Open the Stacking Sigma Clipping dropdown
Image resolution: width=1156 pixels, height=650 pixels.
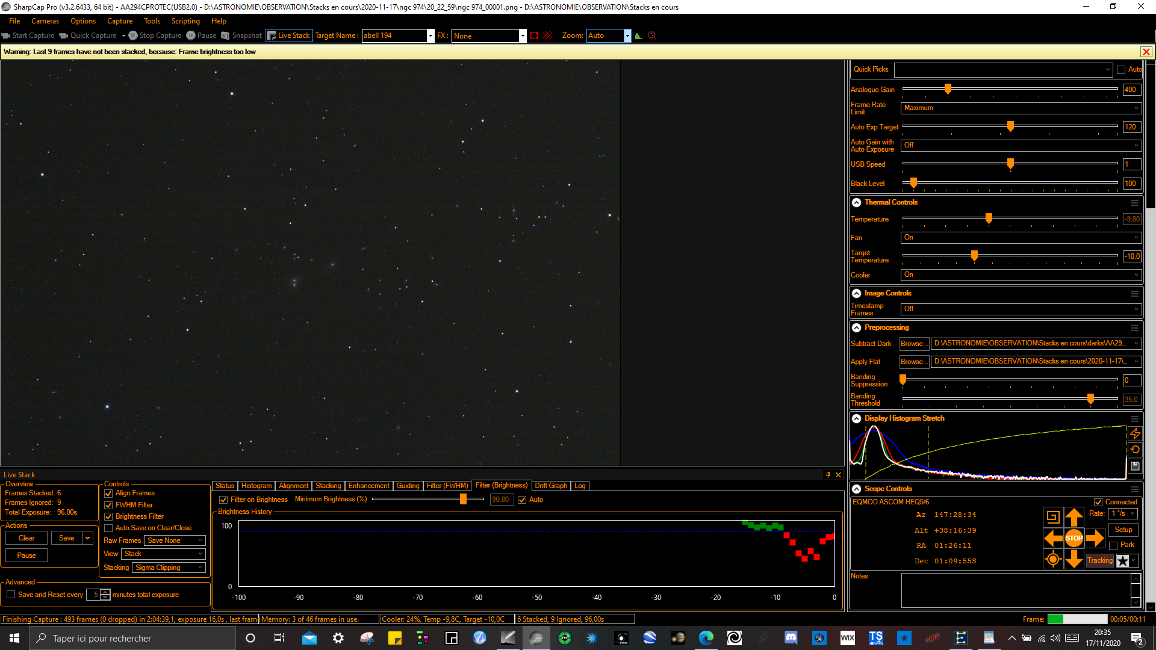[x=169, y=568]
